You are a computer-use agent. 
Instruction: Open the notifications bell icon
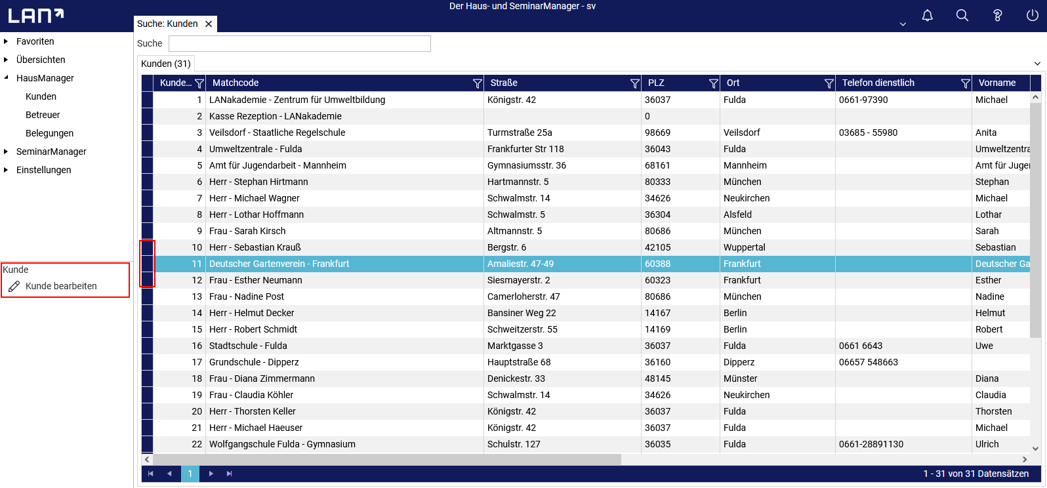coord(927,16)
